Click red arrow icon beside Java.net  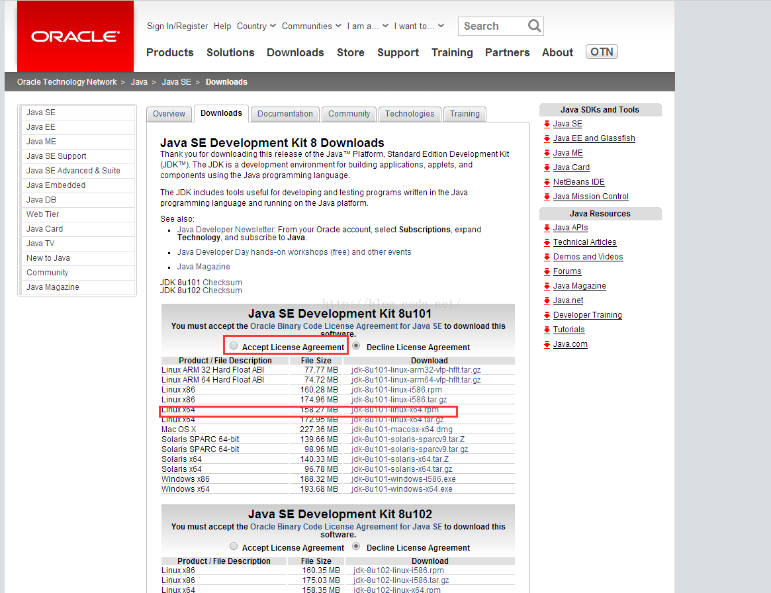[547, 301]
